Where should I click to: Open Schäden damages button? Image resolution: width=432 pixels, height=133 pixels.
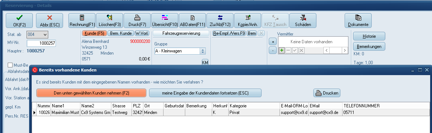[x=303, y=21]
